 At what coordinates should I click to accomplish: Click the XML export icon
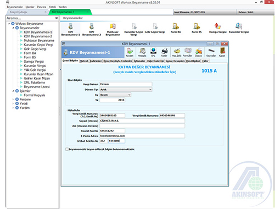[153, 51]
